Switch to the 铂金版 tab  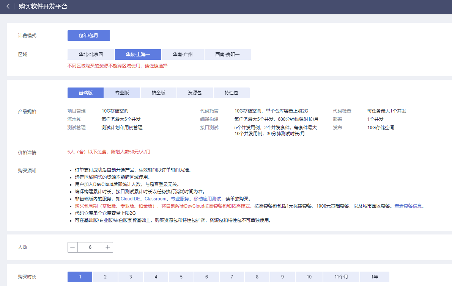tap(158, 93)
